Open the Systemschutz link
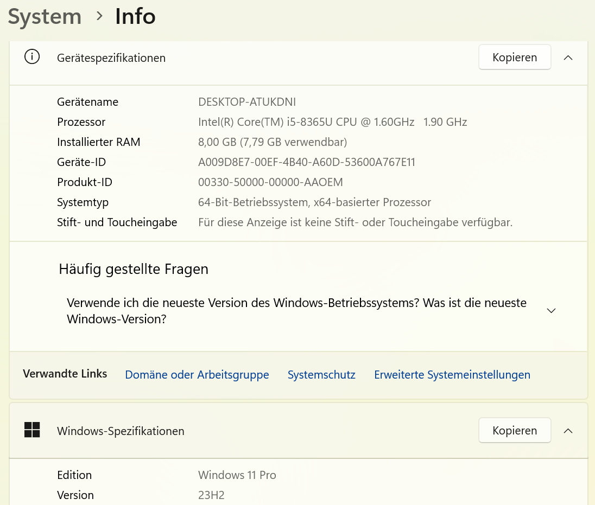 (x=321, y=375)
